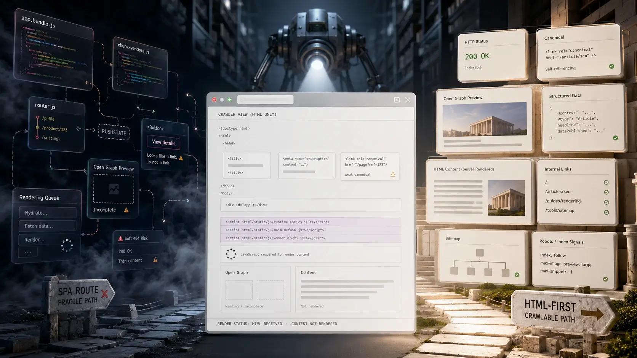Click the "CRAWLER VIEW (HTML ONLY)" heading
Image resolution: width=637 pixels, height=358 pixels.
tap(247, 114)
